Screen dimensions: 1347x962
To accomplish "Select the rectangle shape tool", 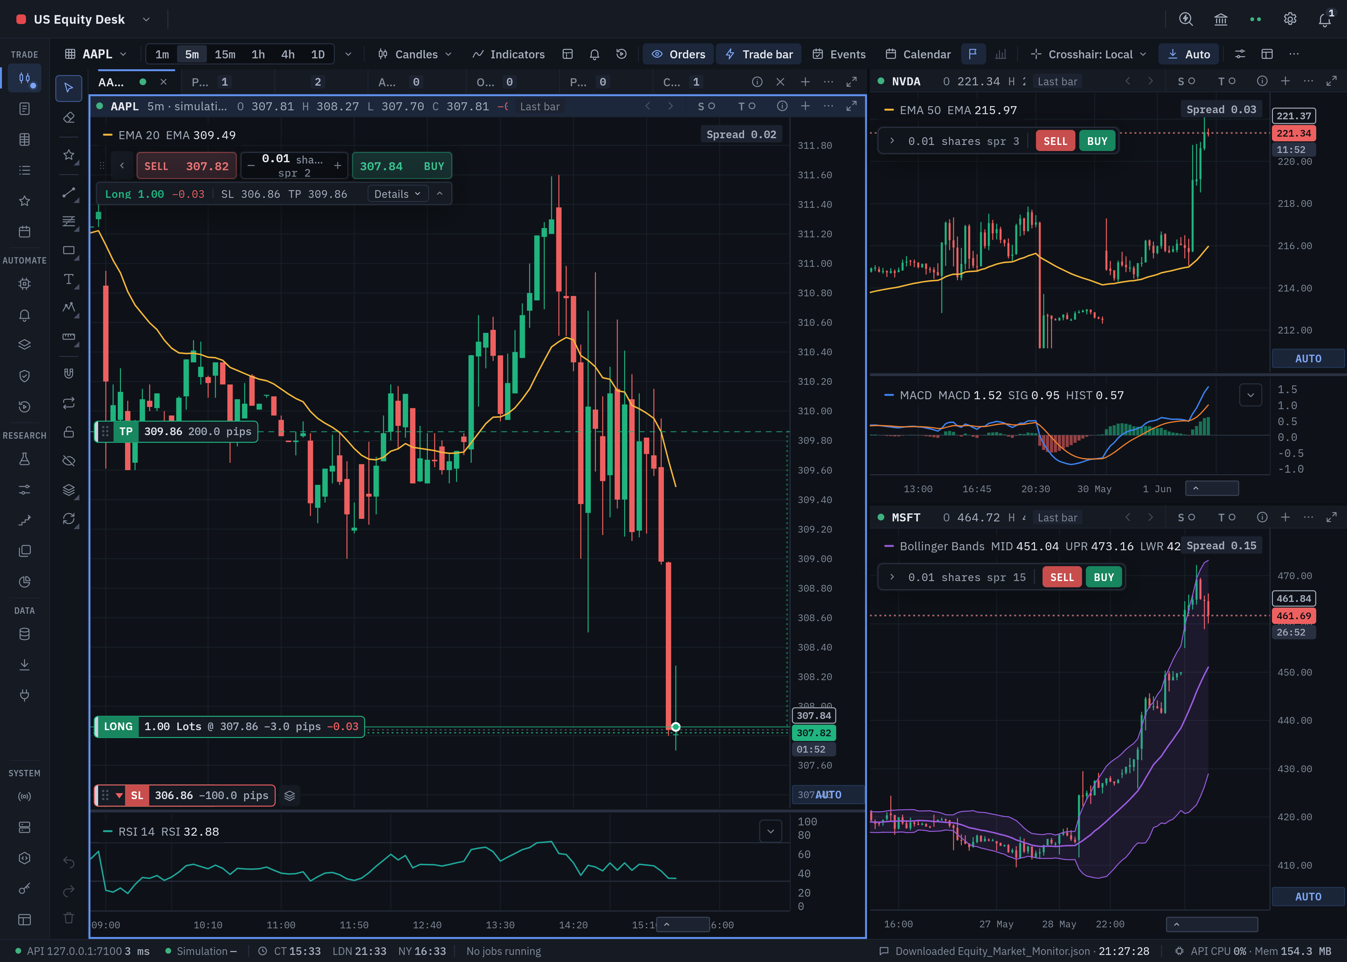I will [69, 250].
